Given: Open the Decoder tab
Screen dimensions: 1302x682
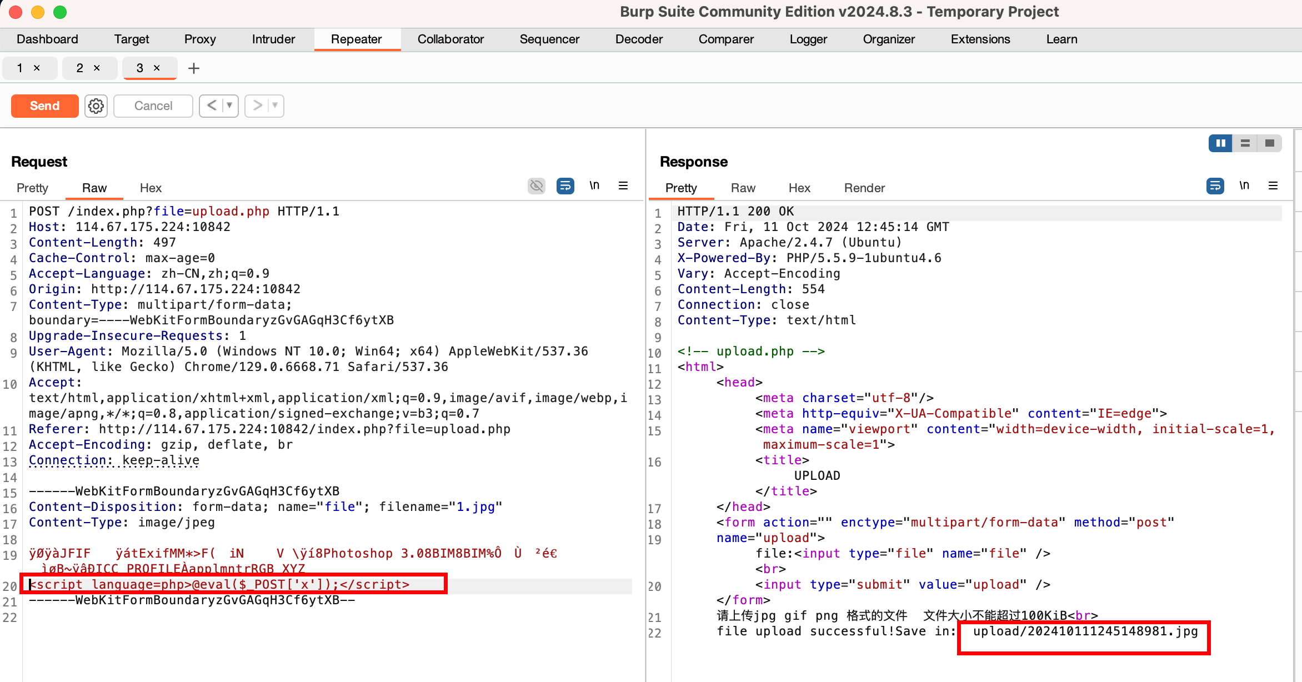Looking at the screenshot, I should click(x=639, y=39).
